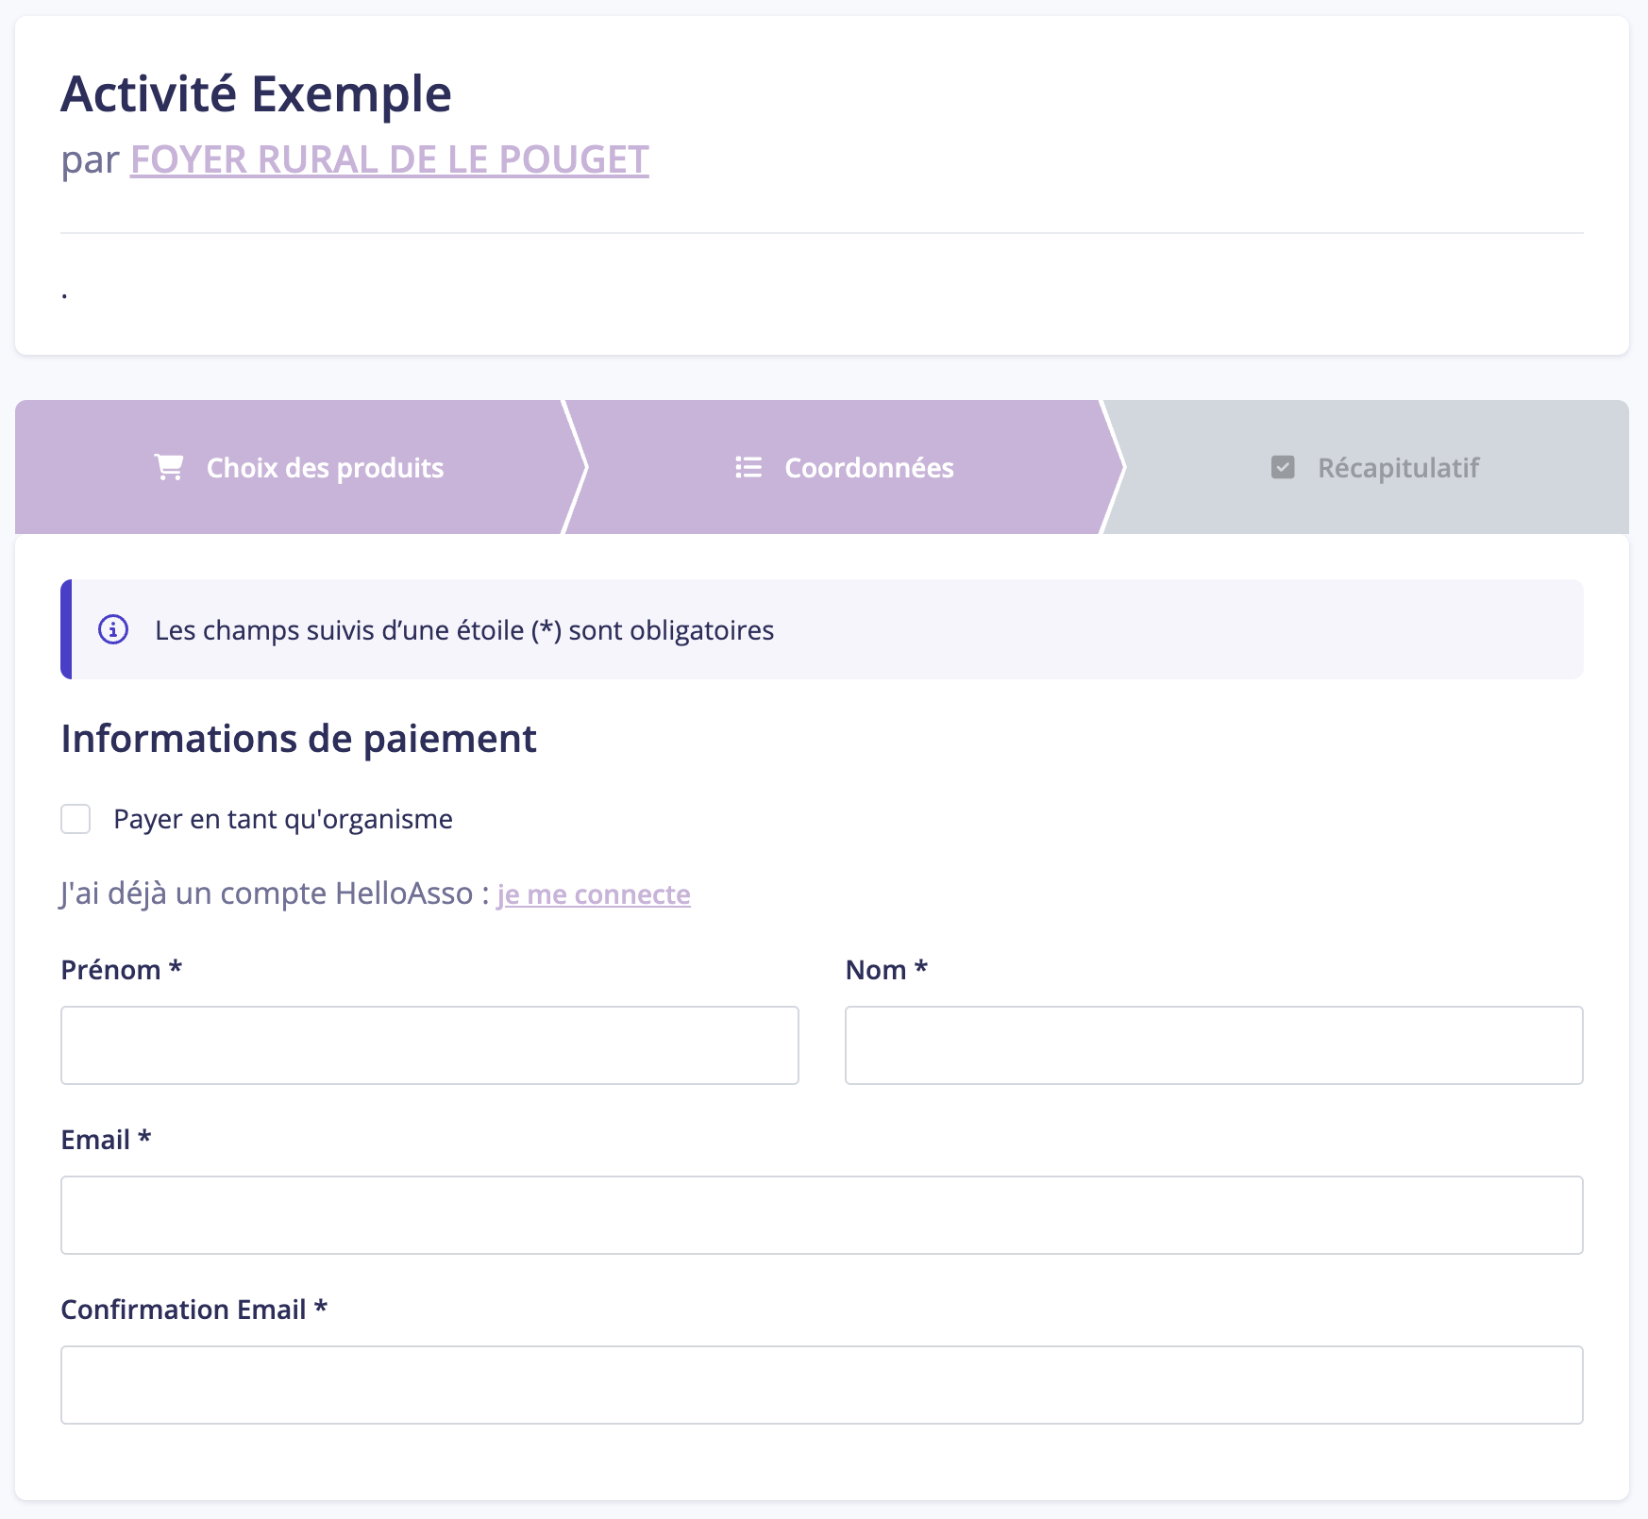The width and height of the screenshot is (1648, 1519).
Task: Click the checkmark icon beside Récapitulatif
Action: [1283, 467]
